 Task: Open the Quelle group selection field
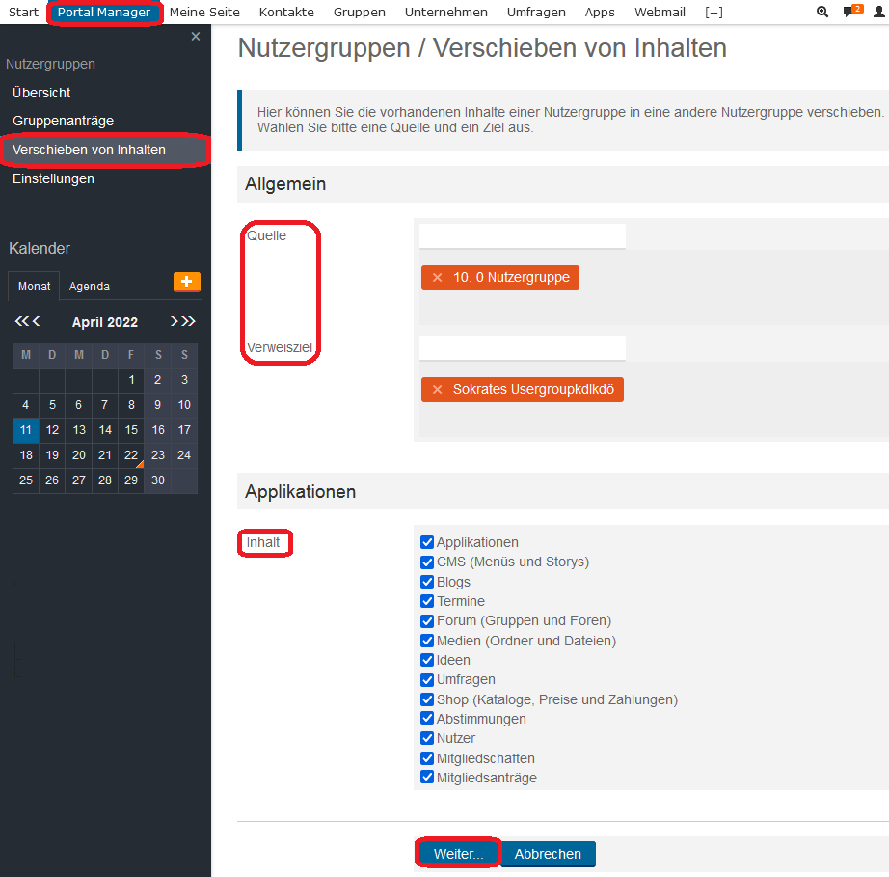coord(522,235)
